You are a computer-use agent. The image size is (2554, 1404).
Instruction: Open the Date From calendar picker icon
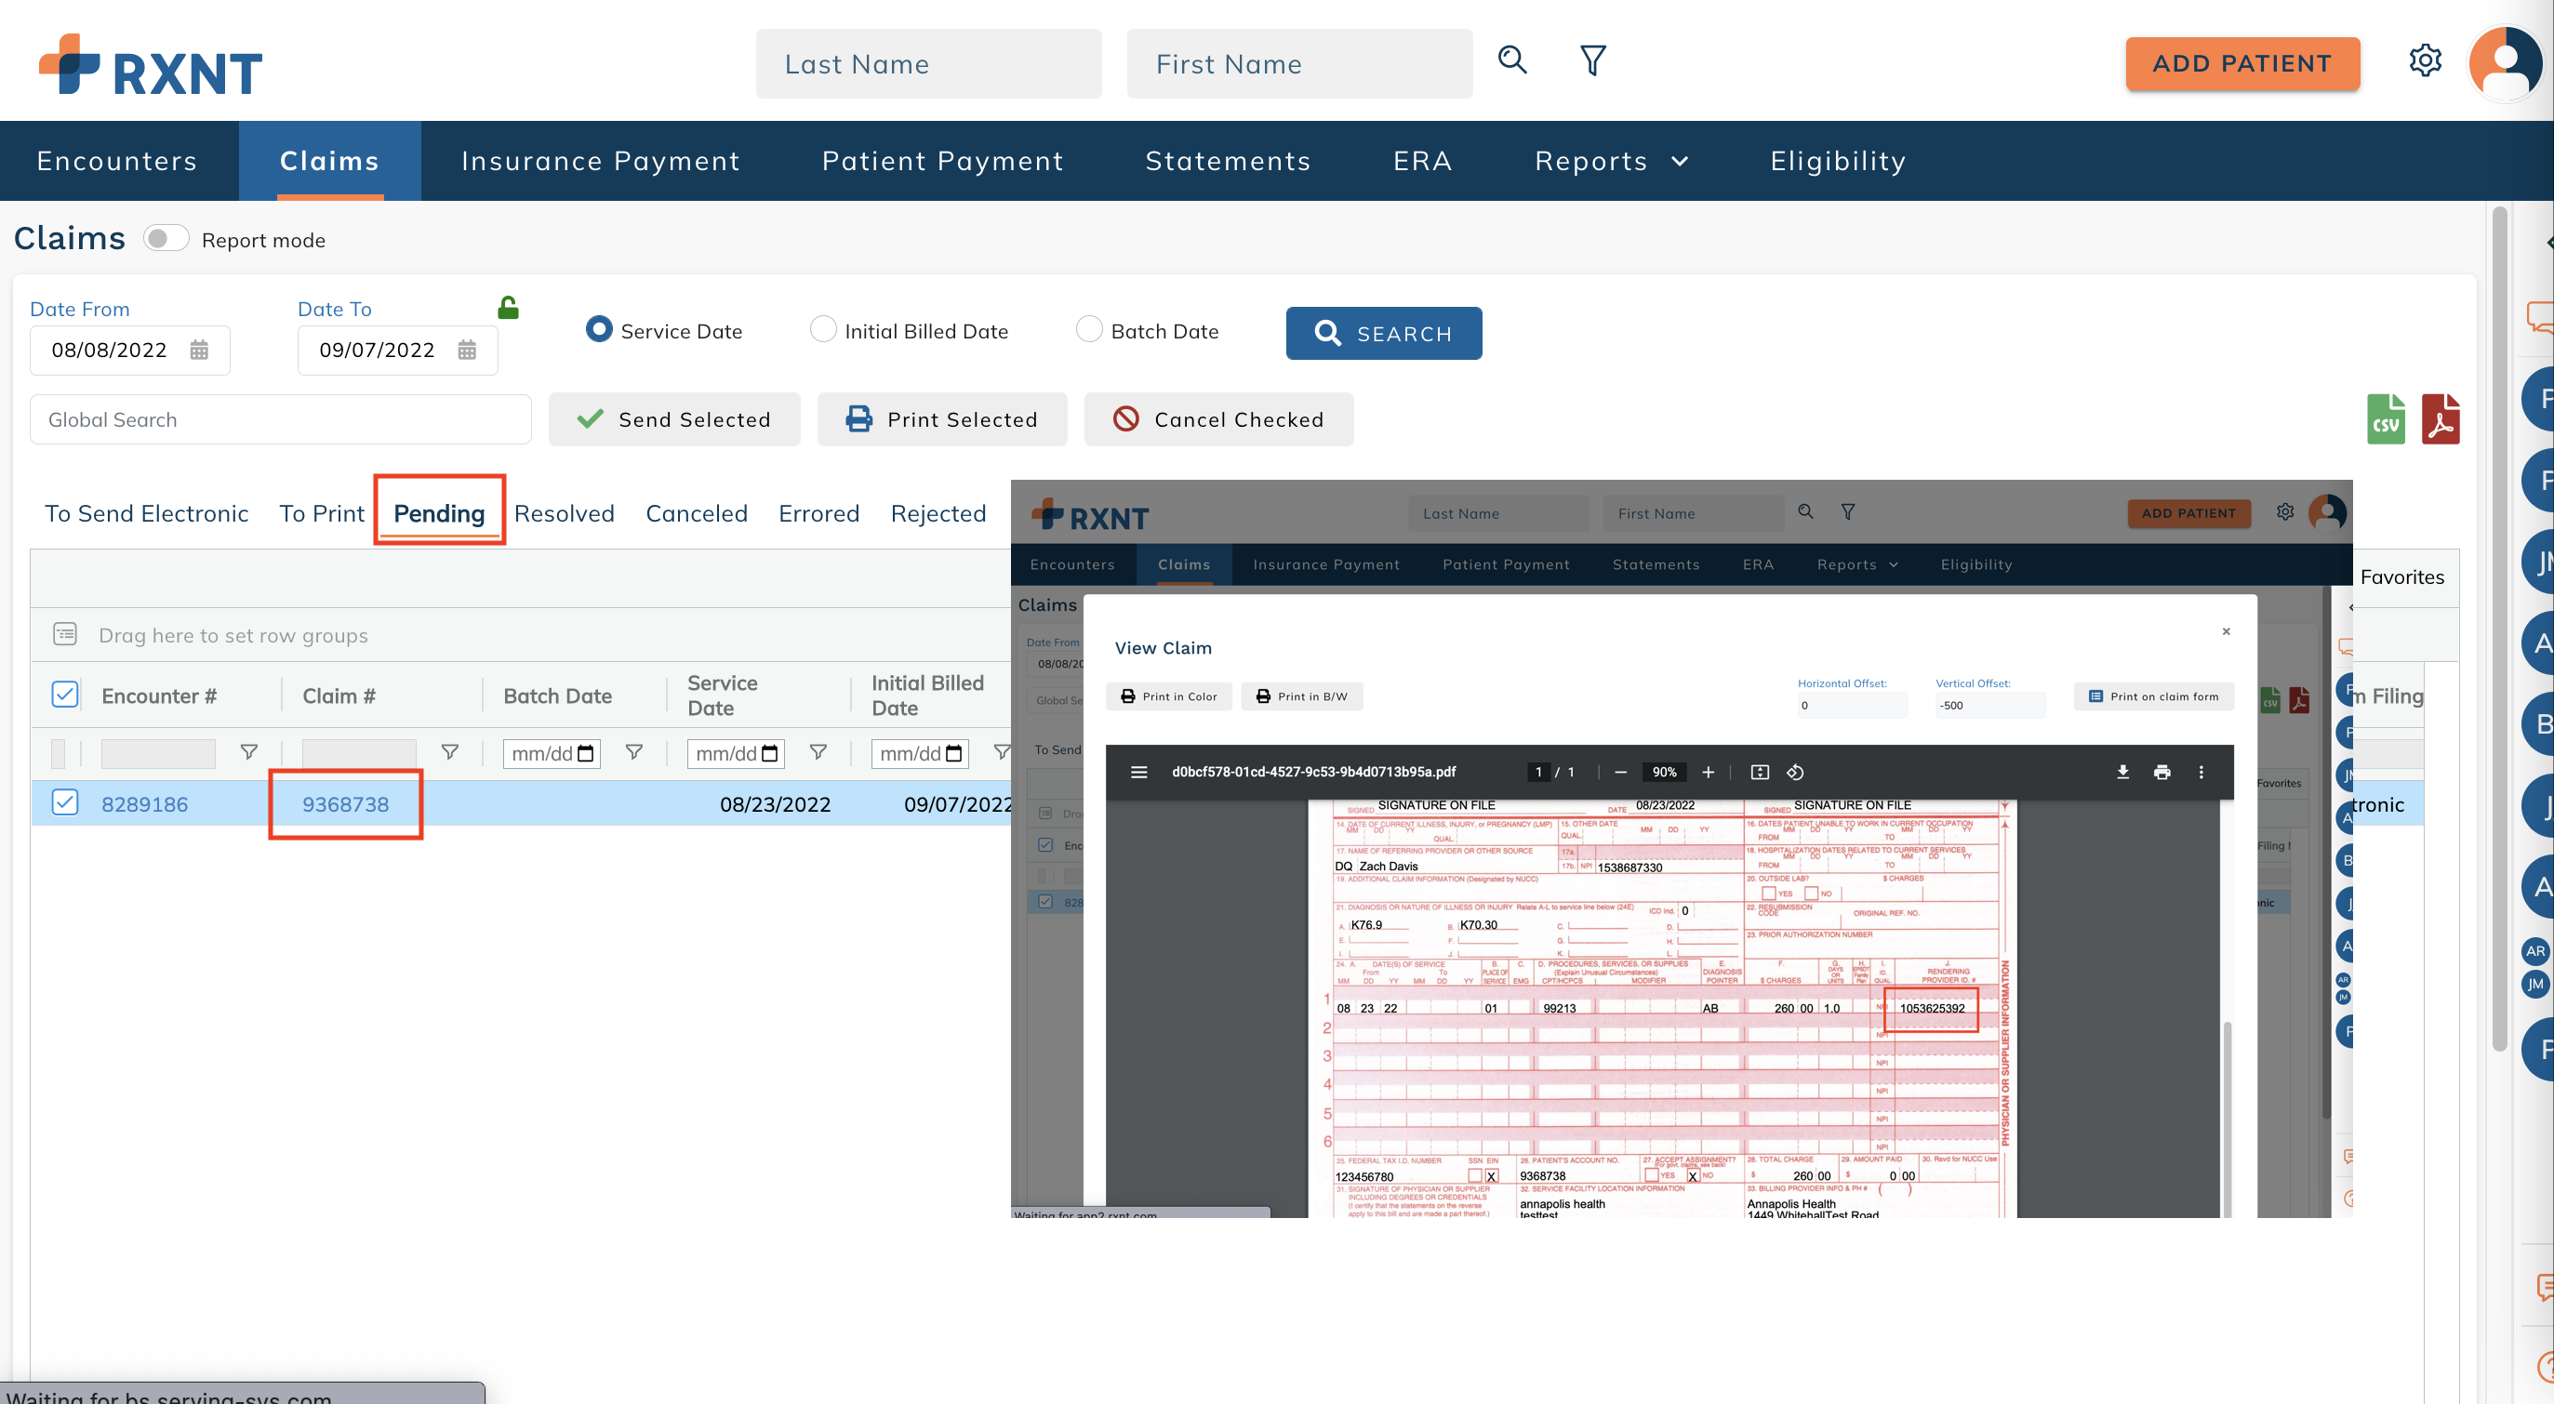pos(199,350)
